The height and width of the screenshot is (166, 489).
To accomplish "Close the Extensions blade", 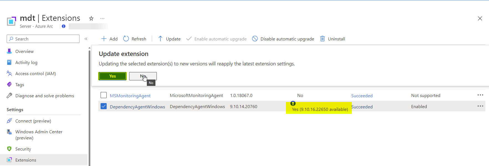I will point(480,19).
